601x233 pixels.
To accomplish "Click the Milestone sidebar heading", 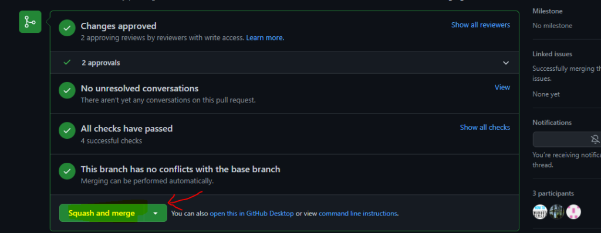I will click(x=548, y=12).
